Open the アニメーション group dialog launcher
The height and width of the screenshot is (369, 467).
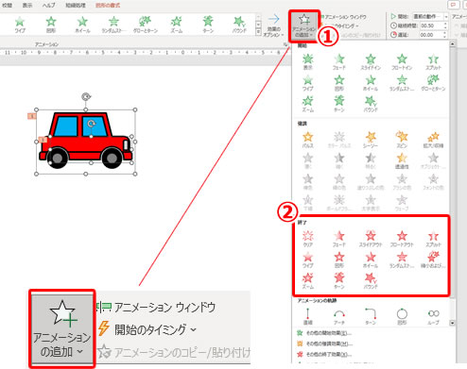point(285,44)
